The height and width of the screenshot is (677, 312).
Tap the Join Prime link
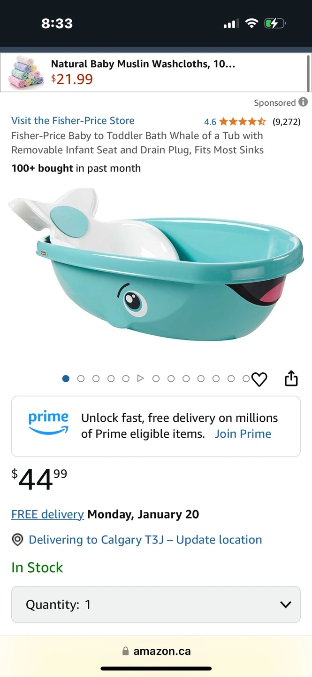click(243, 434)
